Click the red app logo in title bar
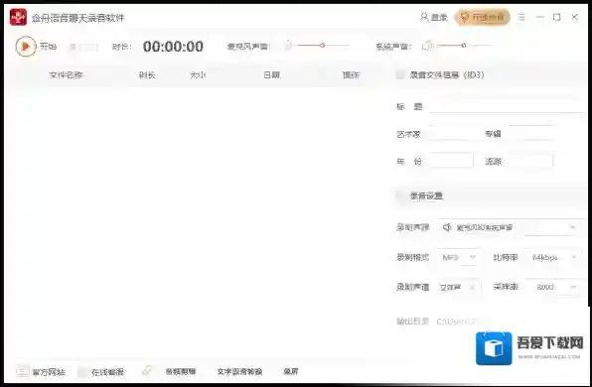592x387 pixels. click(x=18, y=17)
